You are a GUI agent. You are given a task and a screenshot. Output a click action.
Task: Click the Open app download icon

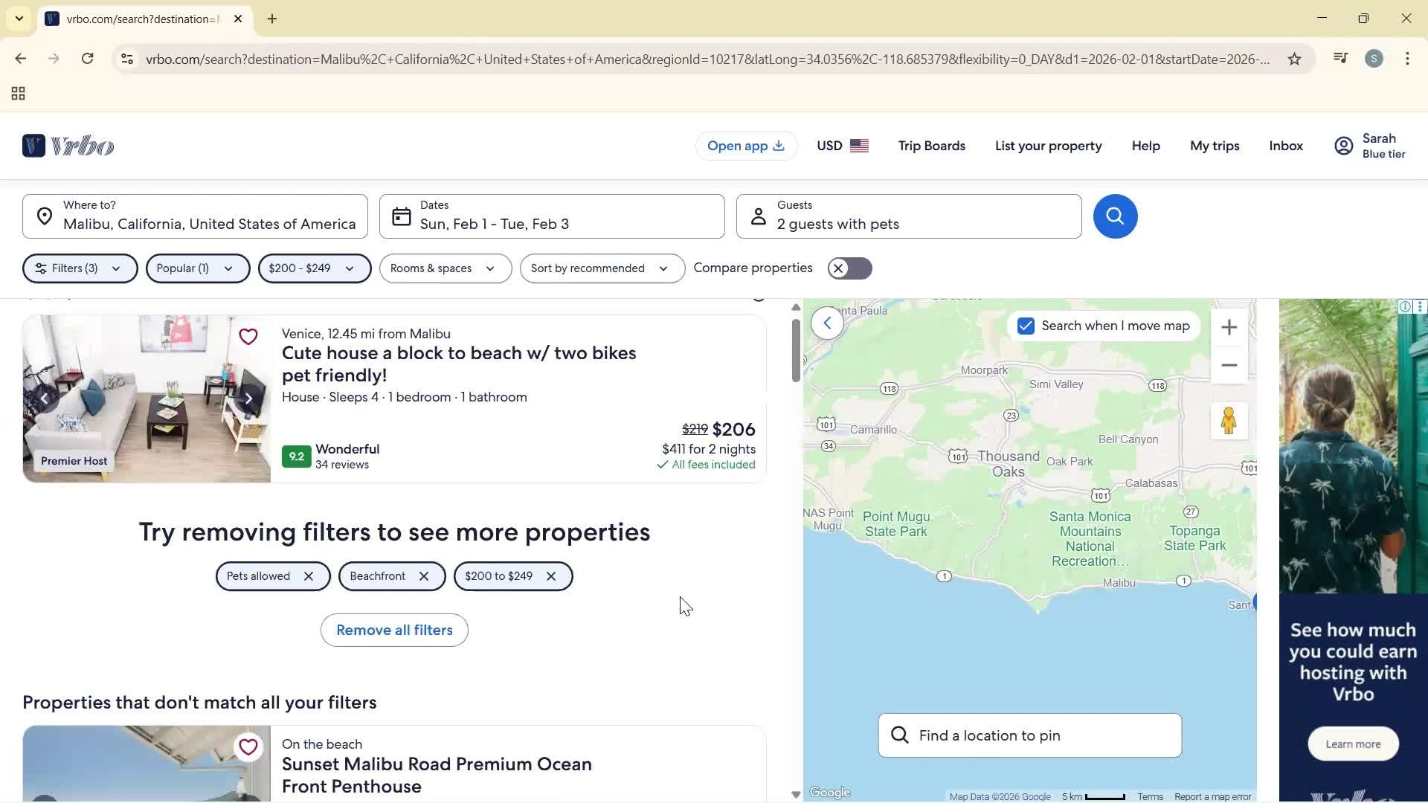(x=778, y=146)
